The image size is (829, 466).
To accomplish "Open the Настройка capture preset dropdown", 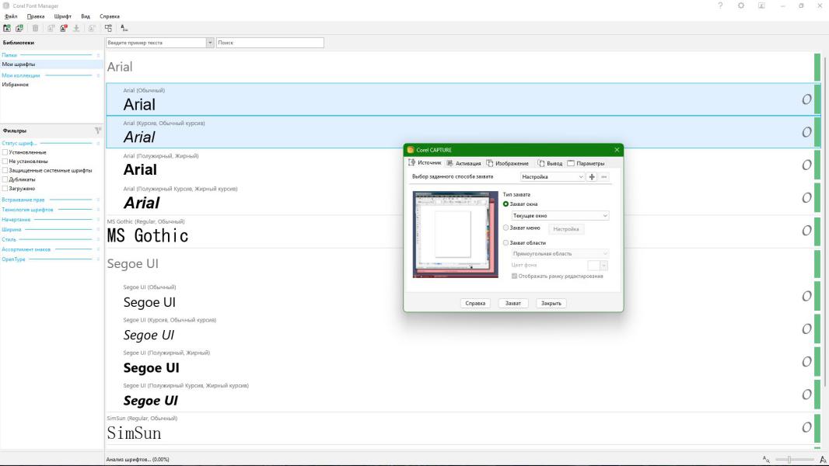I will (552, 177).
